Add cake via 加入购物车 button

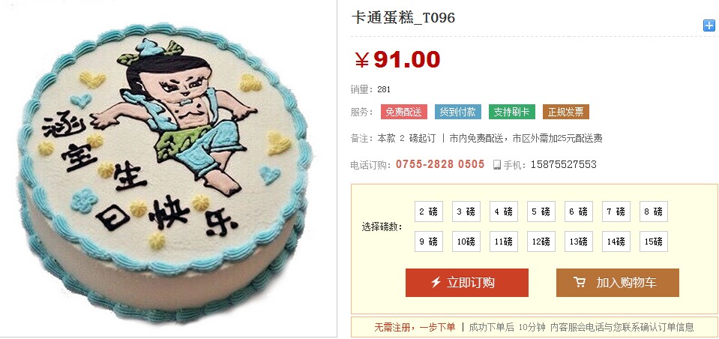pos(617,283)
